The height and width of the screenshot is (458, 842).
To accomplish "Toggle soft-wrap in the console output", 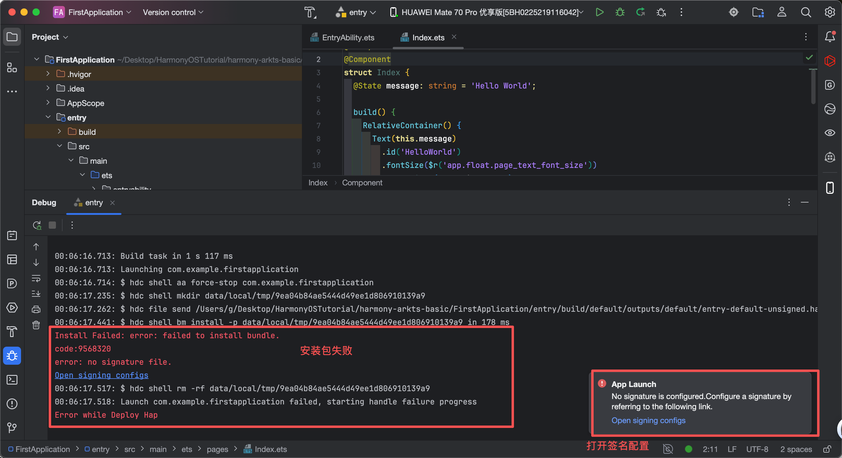I will tap(36, 278).
